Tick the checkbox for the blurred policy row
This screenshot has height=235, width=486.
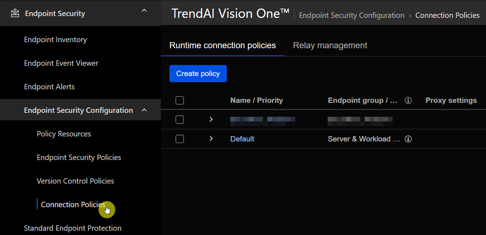(x=180, y=120)
